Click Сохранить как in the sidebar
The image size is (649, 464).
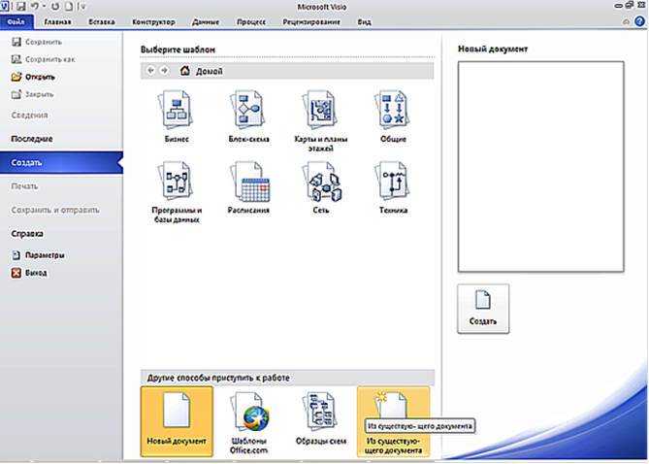pos(44,59)
